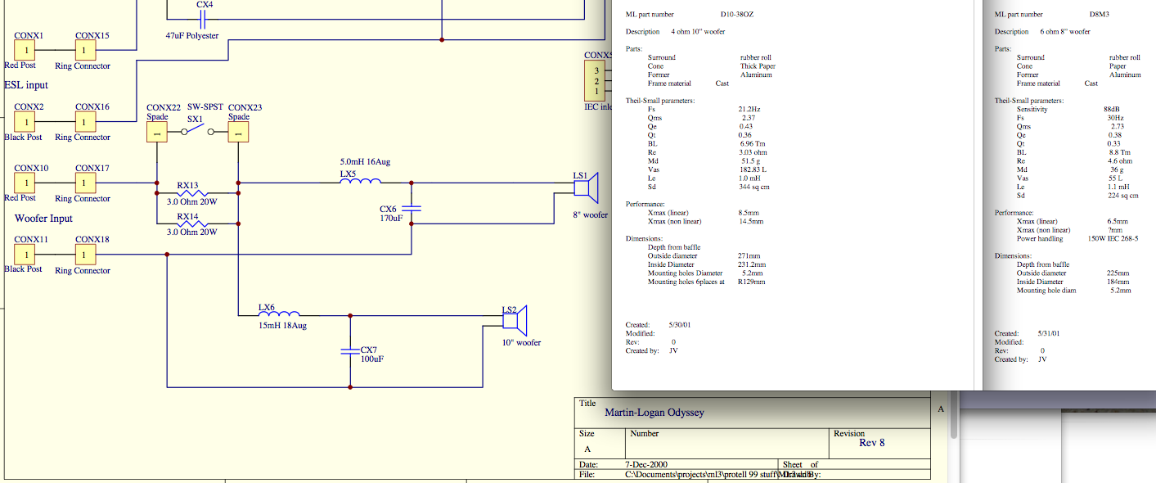This screenshot has height=483, width=1156.
Task: Click the size "A" title block field
Action: (587, 449)
